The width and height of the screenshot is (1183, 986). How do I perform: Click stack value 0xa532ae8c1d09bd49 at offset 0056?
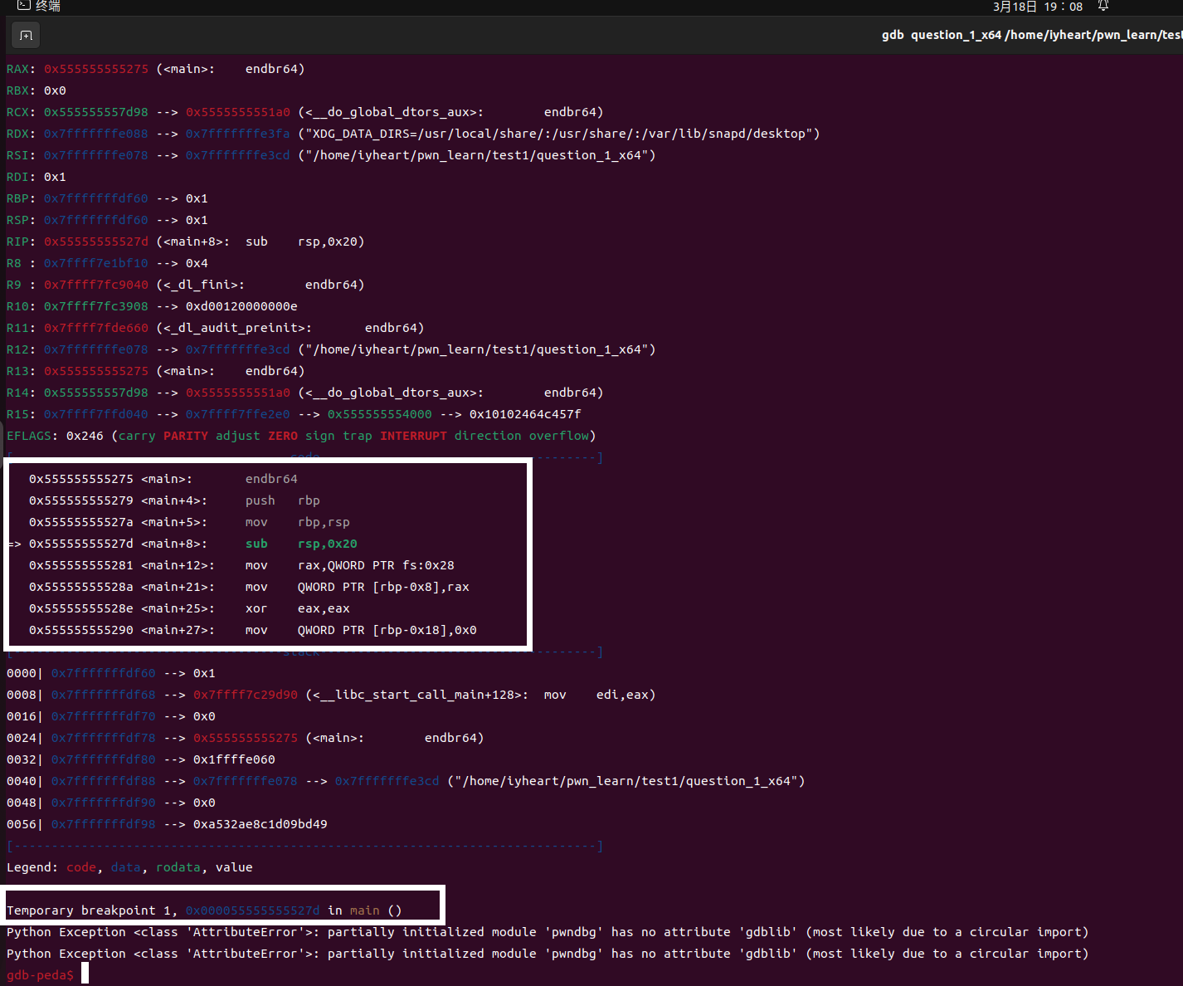pos(260,824)
